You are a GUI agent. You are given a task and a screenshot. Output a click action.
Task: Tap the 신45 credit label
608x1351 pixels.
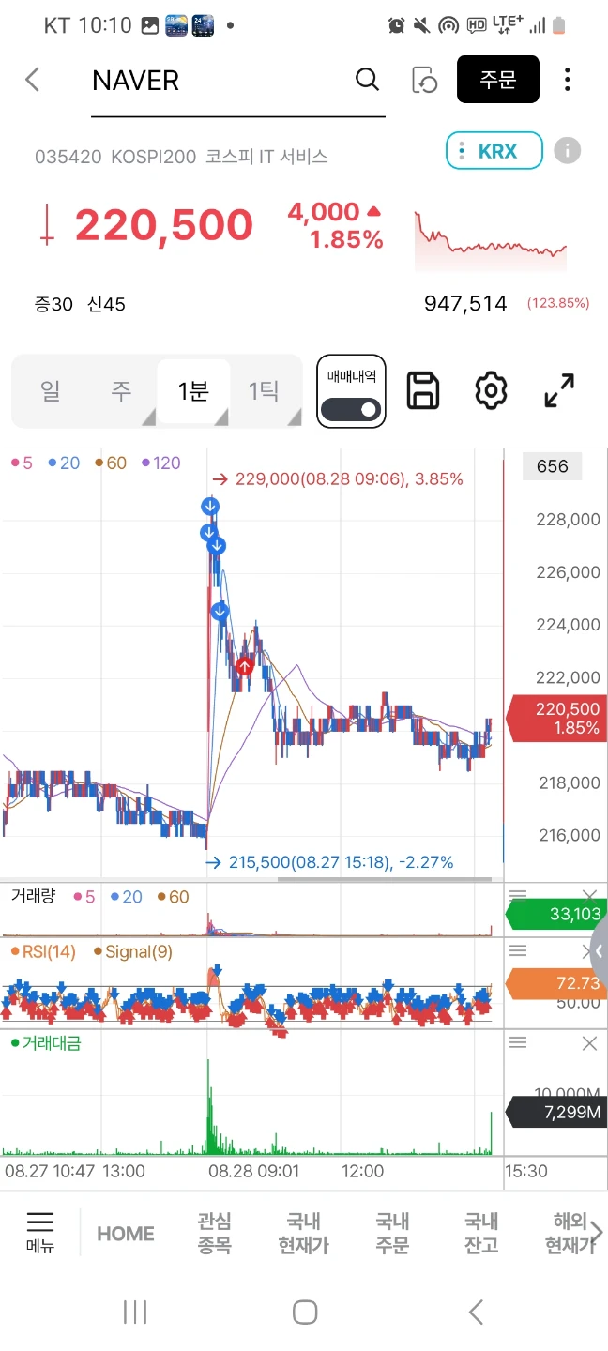click(106, 304)
